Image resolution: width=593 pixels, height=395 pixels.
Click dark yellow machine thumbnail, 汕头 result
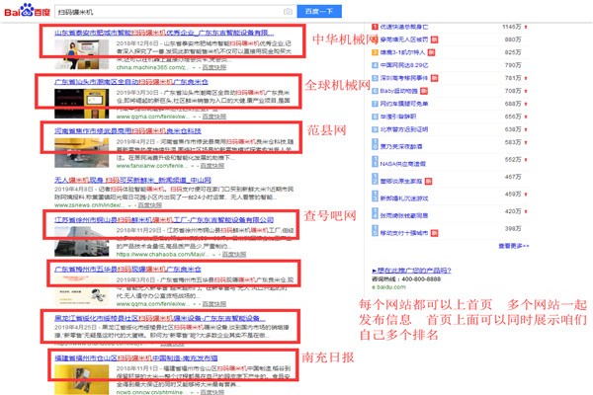click(82, 104)
